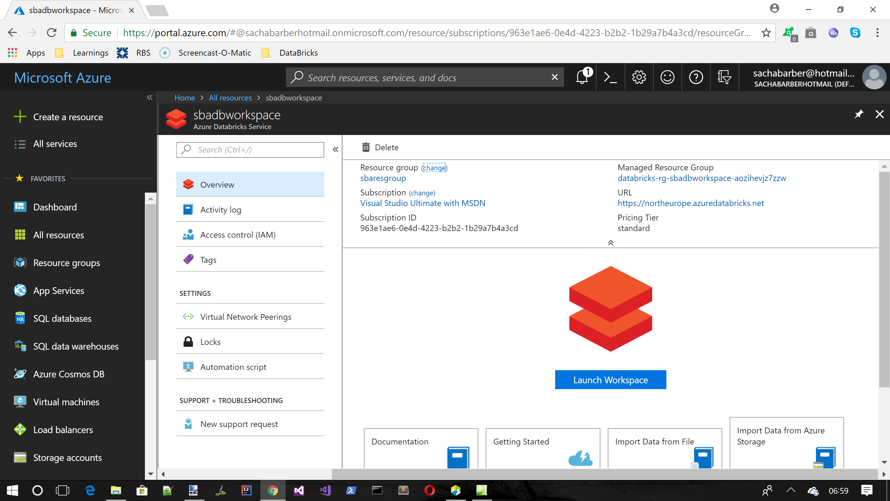Click horizontal scrollbar right arrow
The height and width of the screenshot is (501, 890).
(884, 474)
